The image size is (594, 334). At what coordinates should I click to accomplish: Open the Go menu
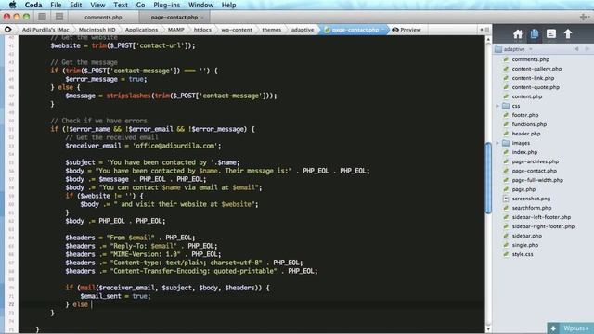(140, 5)
